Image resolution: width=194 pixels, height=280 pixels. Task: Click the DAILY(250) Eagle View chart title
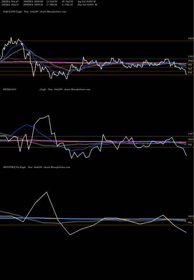tap(35, 12)
